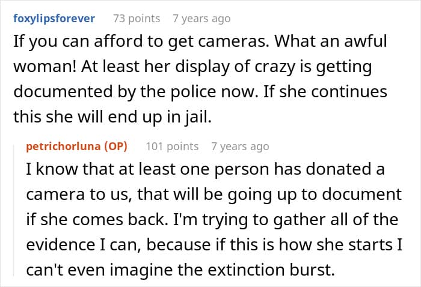Click the (OP) tag beside petrichorluna

[111, 146]
